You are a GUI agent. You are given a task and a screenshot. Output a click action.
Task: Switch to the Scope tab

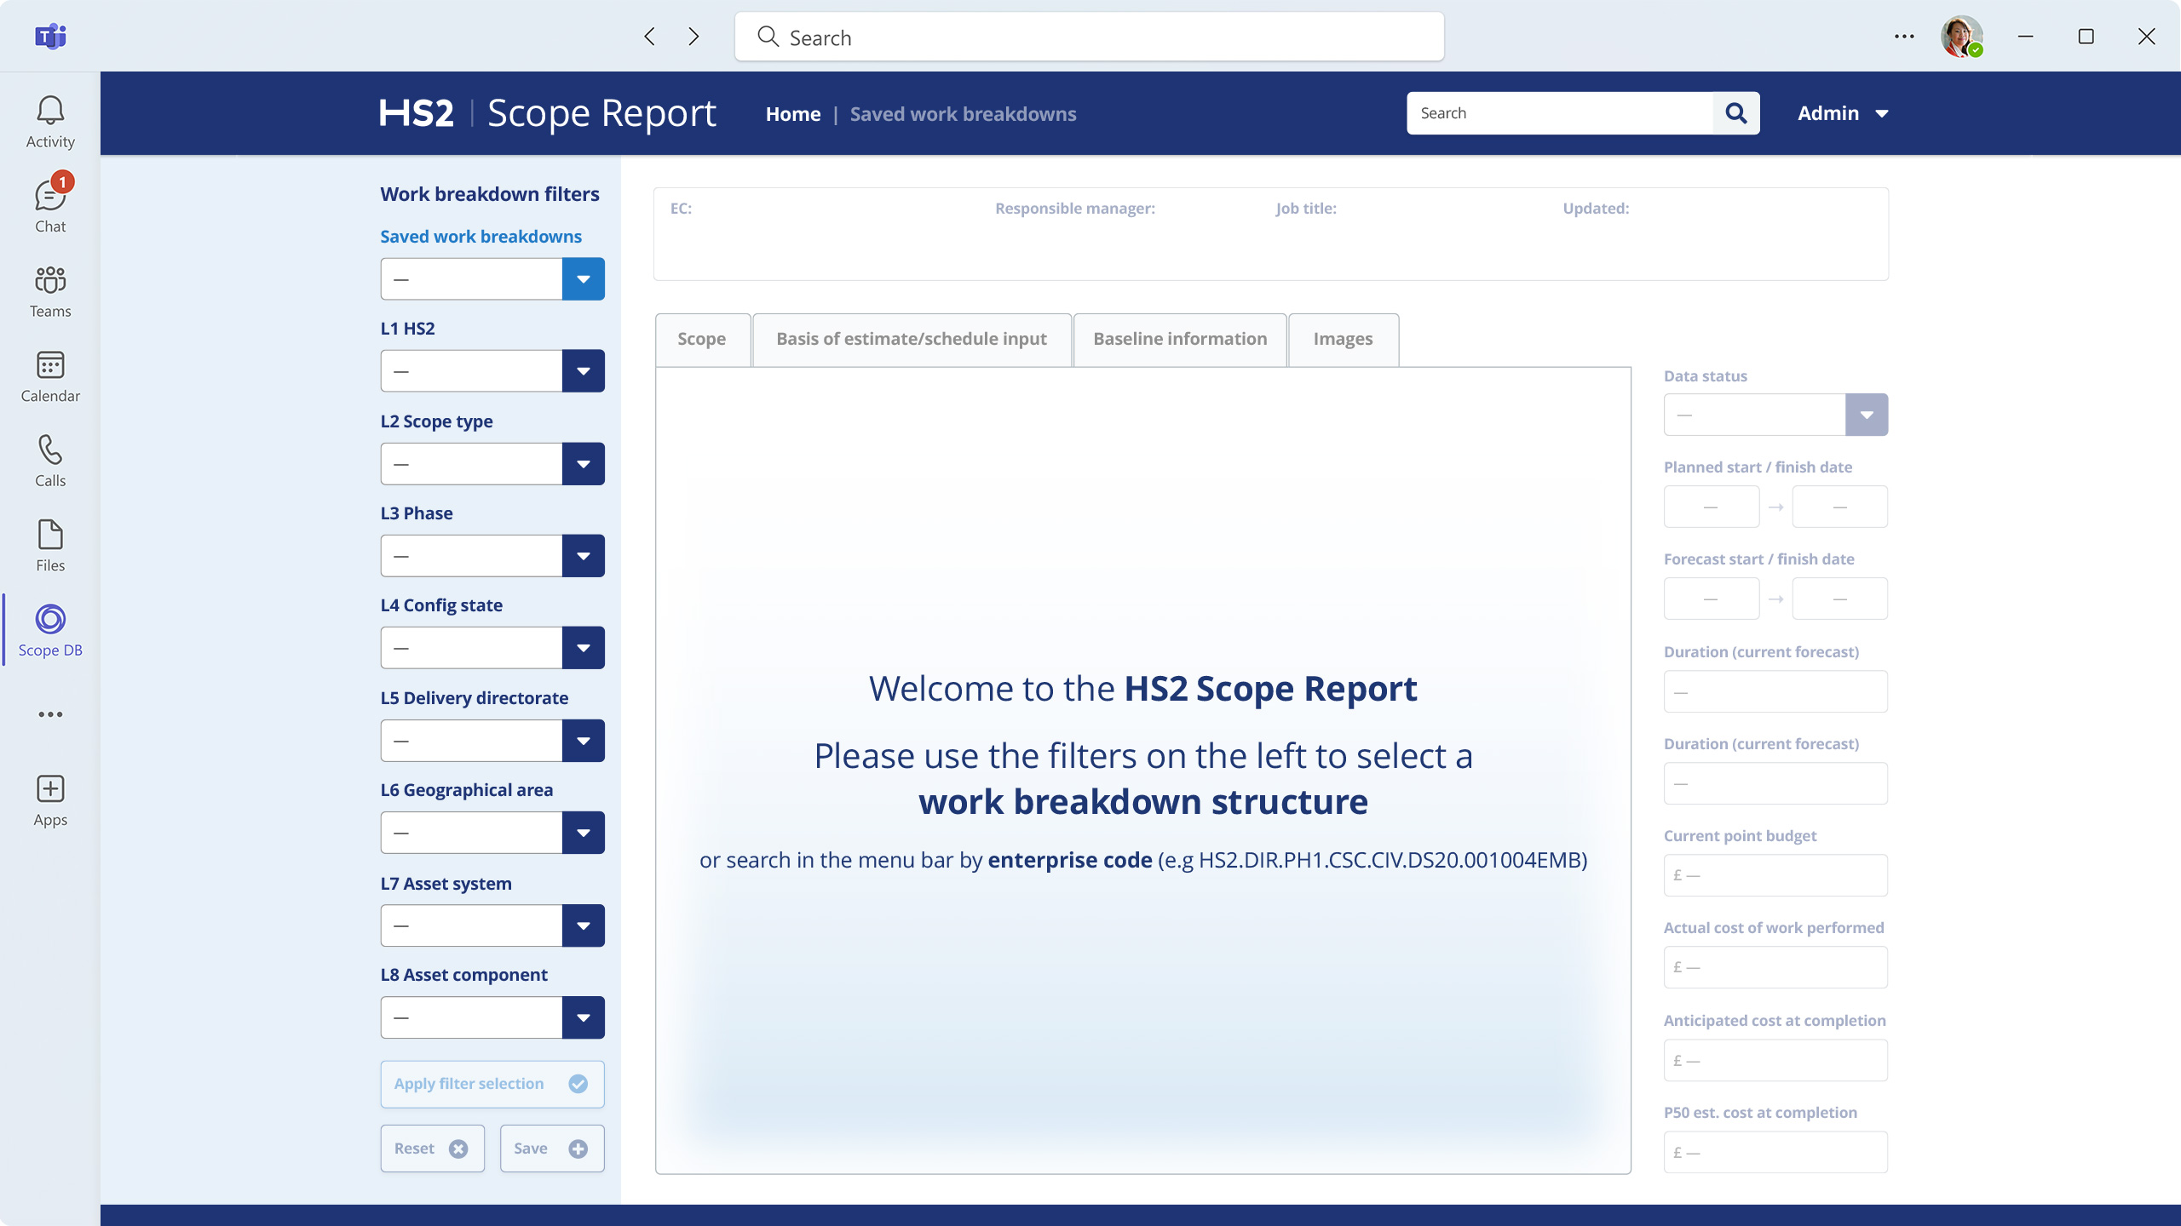(x=702, y=340)
